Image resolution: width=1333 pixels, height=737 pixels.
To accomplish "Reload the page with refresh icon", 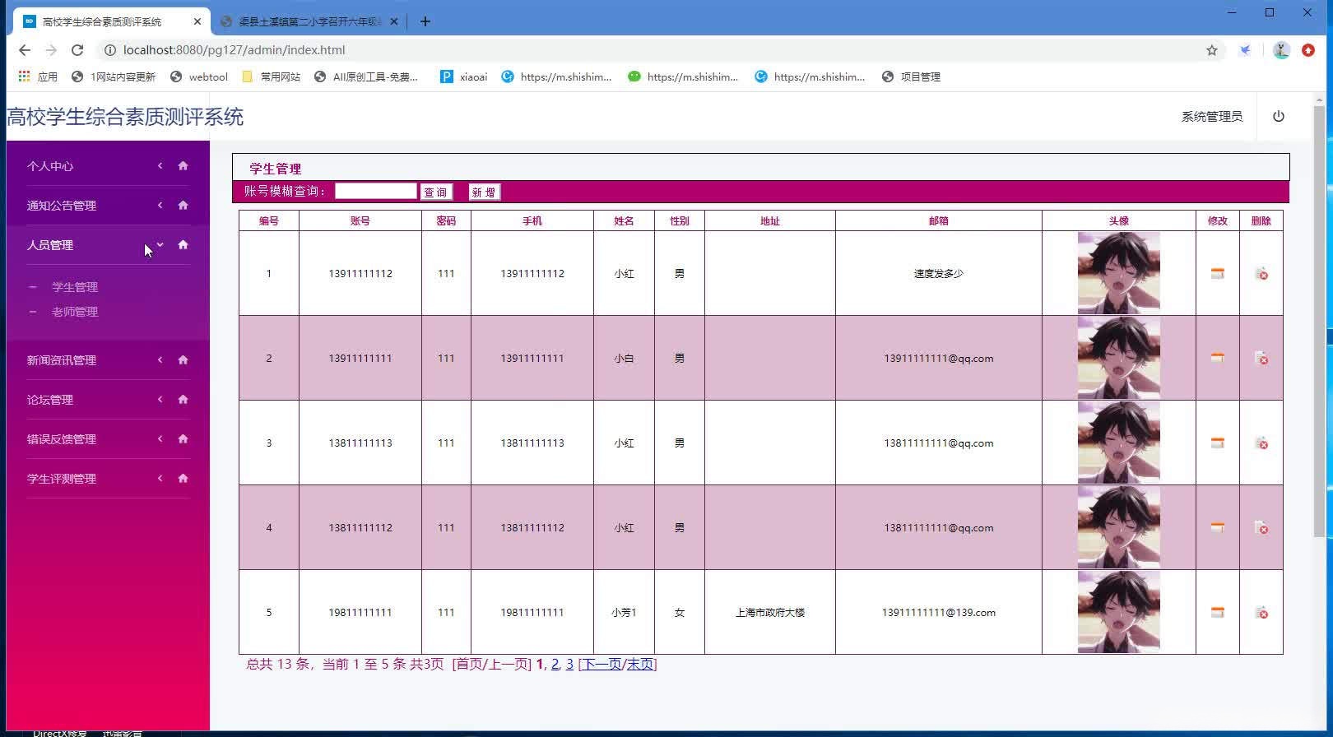I will click(x=77, y=50).
